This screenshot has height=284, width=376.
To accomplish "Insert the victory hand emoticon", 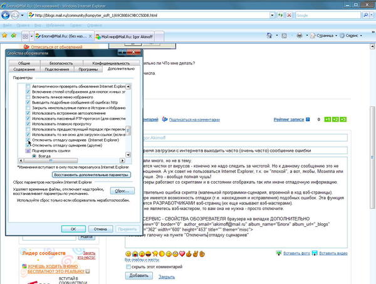I will click(195, 253).
